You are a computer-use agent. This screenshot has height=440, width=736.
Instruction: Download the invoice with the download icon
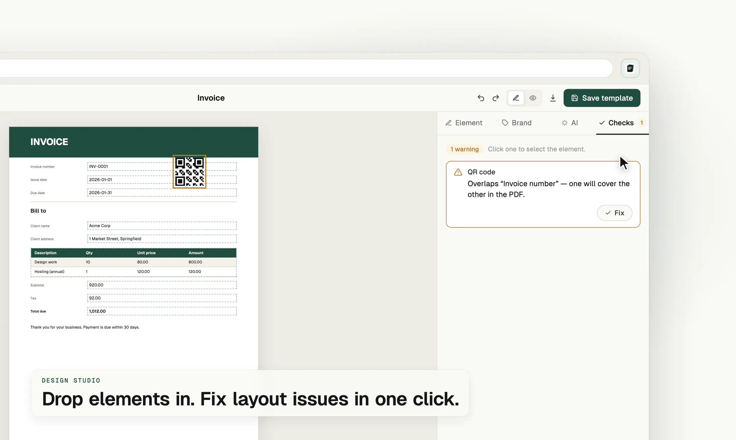click(x=553, y=98)
